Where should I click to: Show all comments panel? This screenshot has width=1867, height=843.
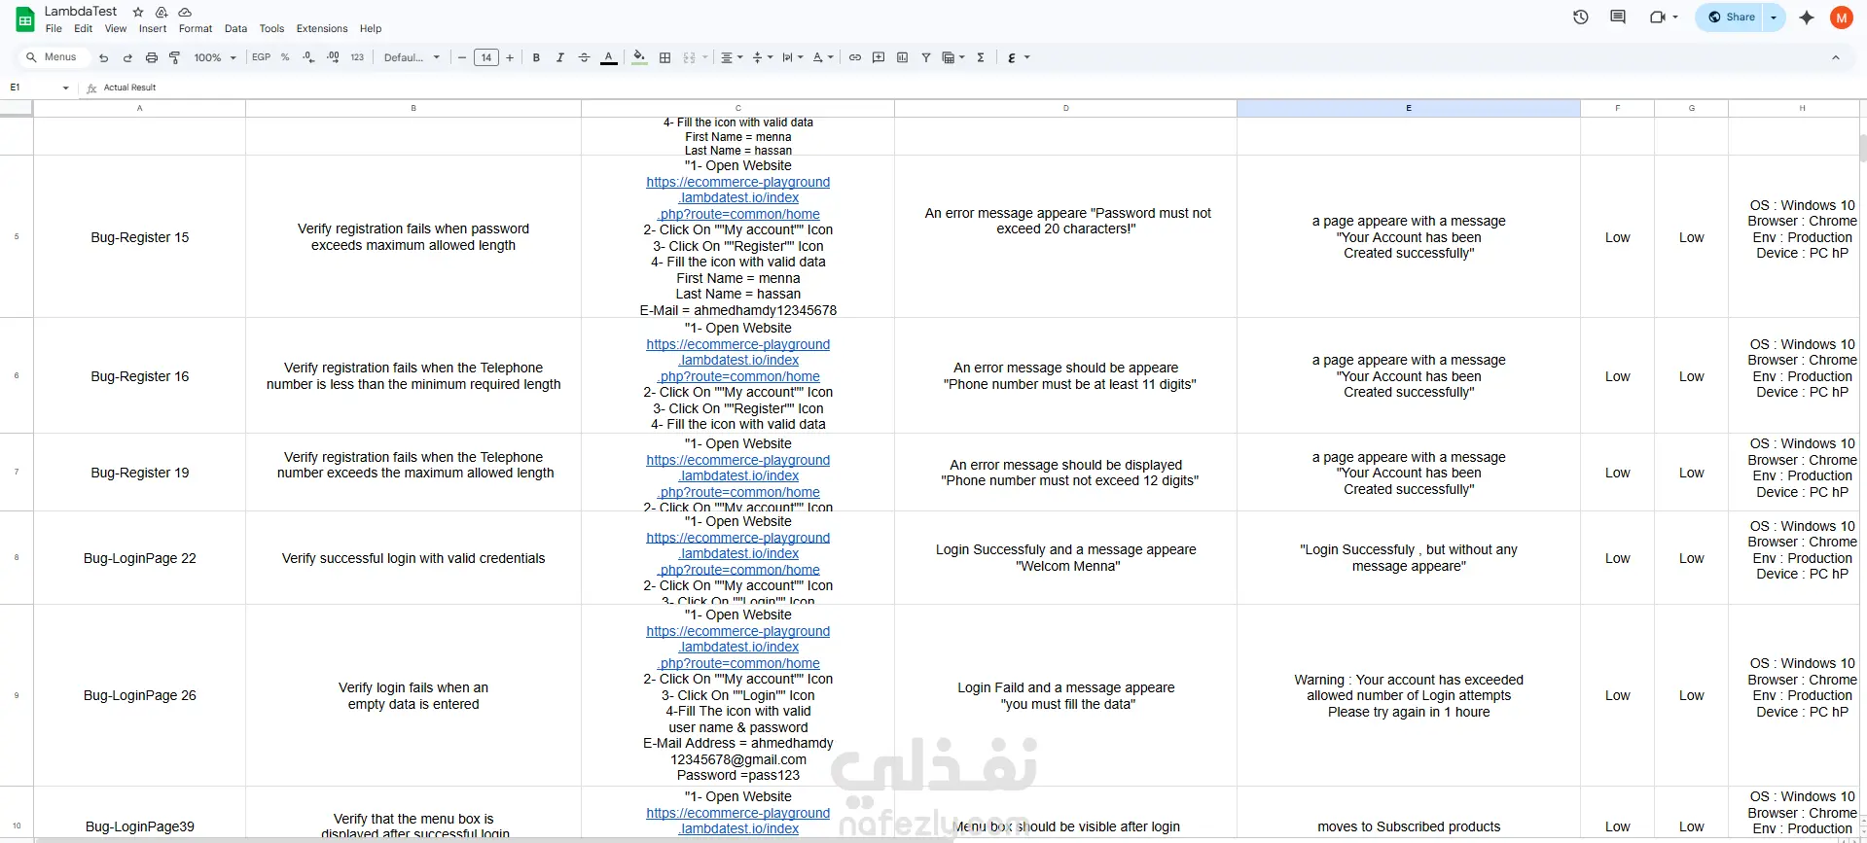pyautogui.click(x=1618, y=17)
